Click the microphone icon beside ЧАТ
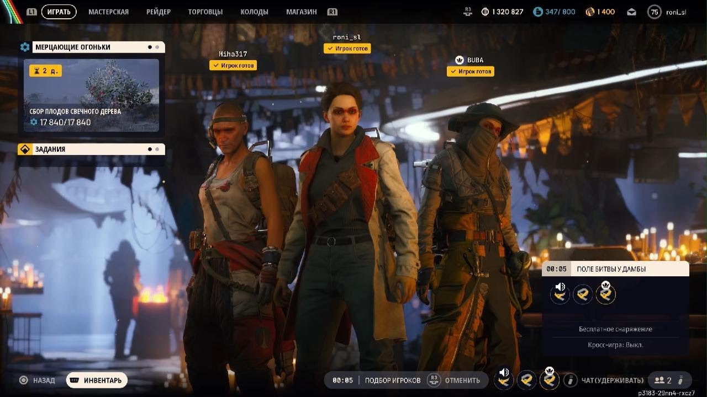This screenshot has width=707, height=397. 571,380
